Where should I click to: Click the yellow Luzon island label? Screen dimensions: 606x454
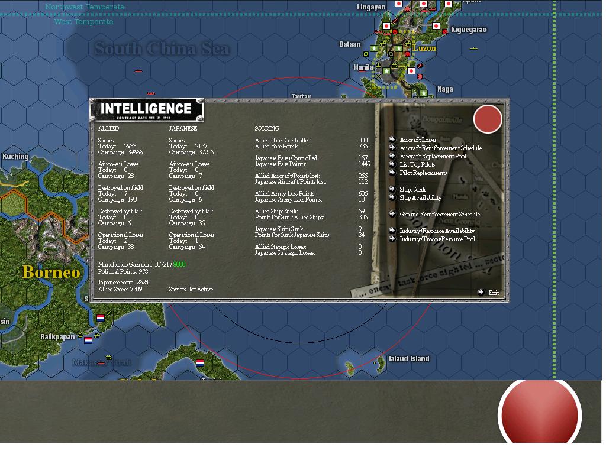[424, 48]
